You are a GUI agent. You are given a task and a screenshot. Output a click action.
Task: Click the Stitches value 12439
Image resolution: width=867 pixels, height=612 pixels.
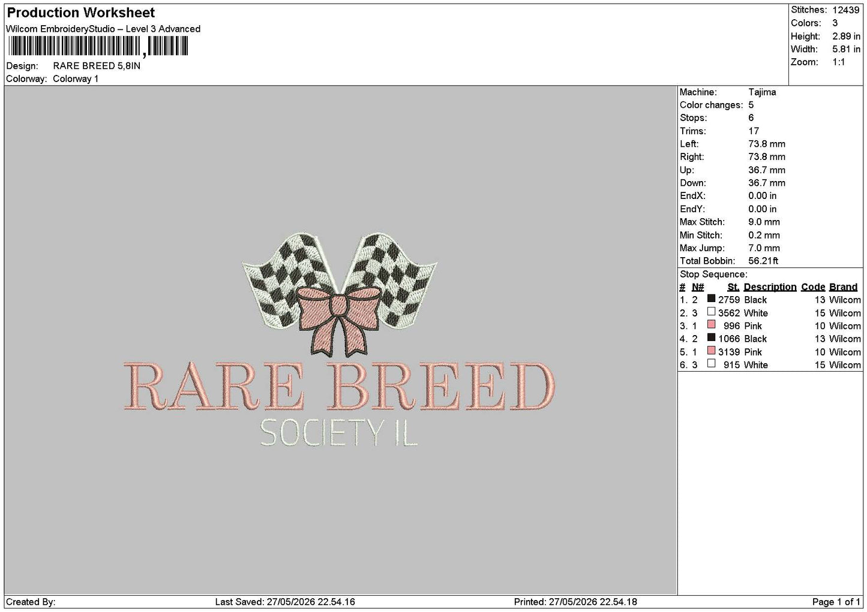(846, 10)
